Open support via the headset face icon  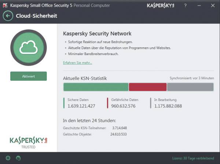click(x=18, y=158)
